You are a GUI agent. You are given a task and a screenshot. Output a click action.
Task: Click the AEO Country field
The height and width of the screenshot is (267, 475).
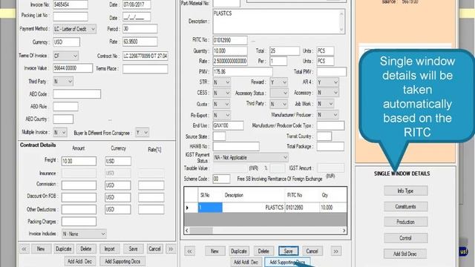63,119
